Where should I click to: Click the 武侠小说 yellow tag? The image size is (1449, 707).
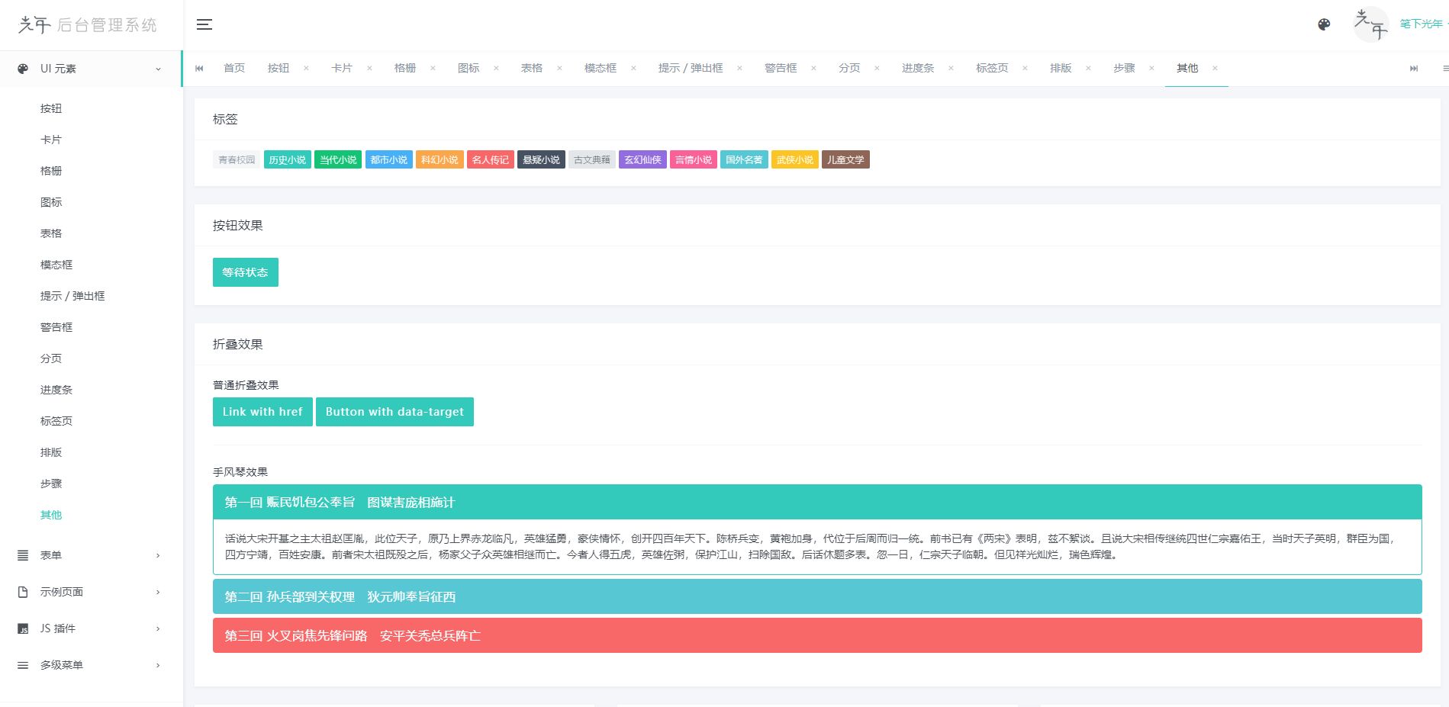(x=795, y=159)
